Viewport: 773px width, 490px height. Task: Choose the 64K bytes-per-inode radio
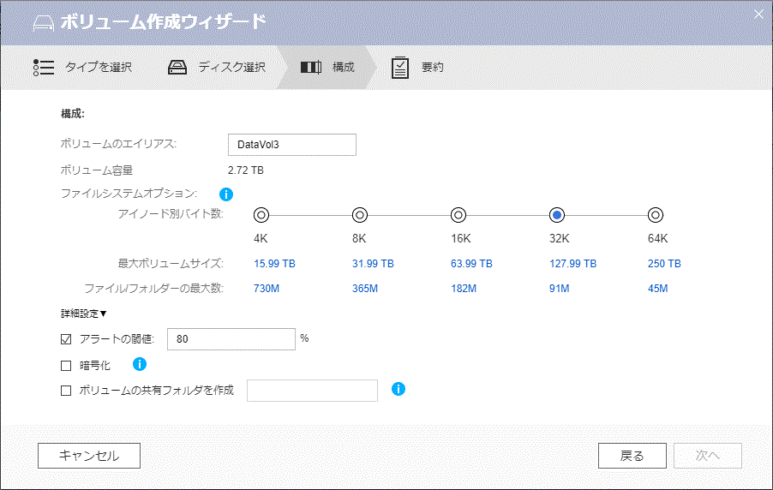point(656,215)
